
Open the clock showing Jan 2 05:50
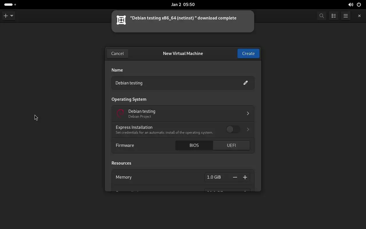point(183,5)
